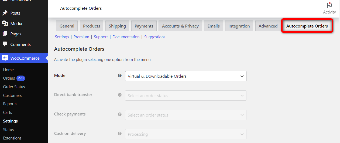Click the 270 orders count badge

click(21, 78)
